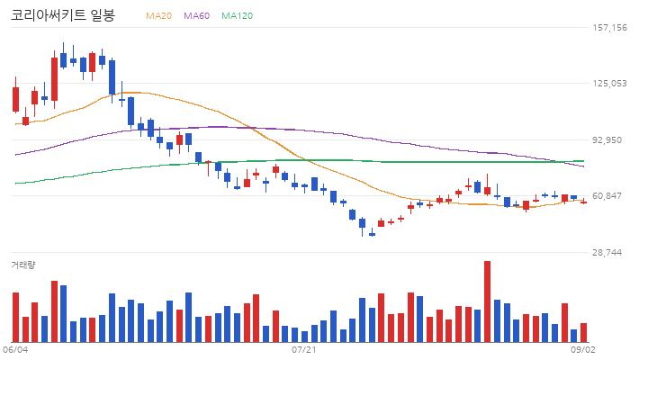Click the 92,950 price axis label
Screen dimensions: 648x396
click(607, 140)
